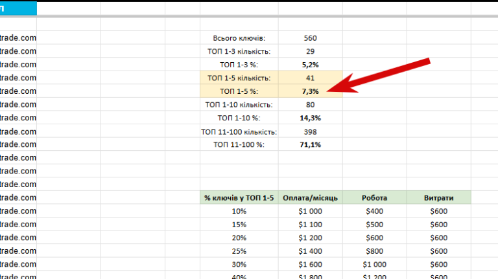The width and height of the screenshot is (498, 279).
Task: Click the $1 000 payment cell in 10% row
Action: click(311, 211)
